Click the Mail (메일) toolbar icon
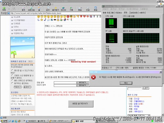 [x=80, y=9]
